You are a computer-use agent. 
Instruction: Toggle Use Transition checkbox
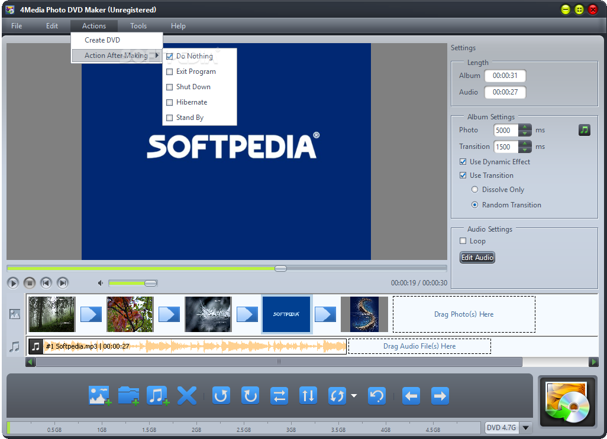coord(463,175)
